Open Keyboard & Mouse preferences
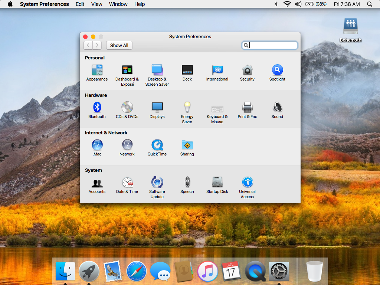 tap(217, 109)
